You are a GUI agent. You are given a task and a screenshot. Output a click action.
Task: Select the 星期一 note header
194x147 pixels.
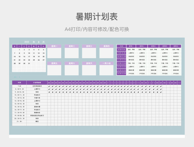pos(54,46)
